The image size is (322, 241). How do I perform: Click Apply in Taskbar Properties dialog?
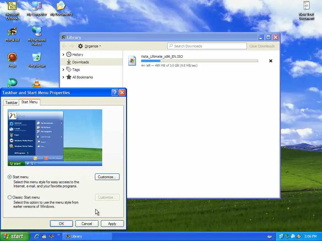coord(112,223)
